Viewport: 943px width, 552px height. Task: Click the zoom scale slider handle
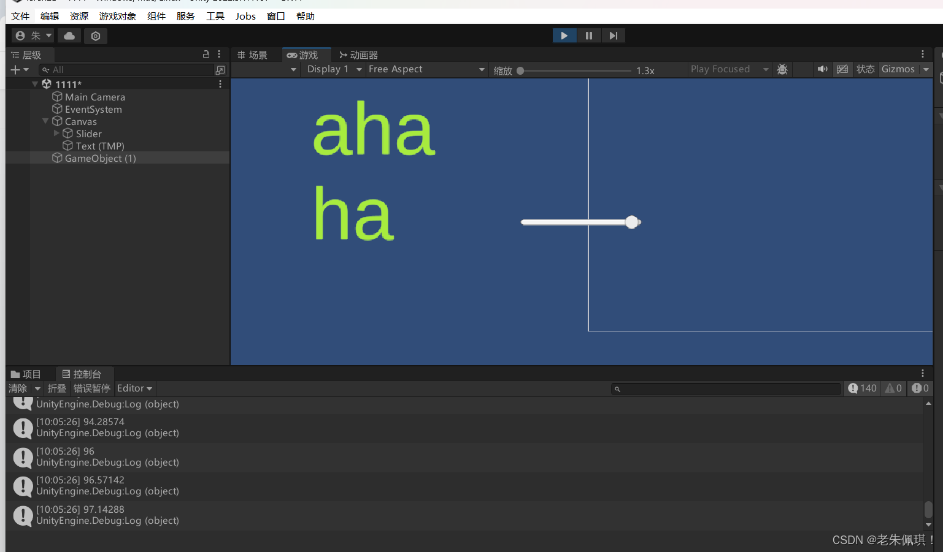pos(520,70)
